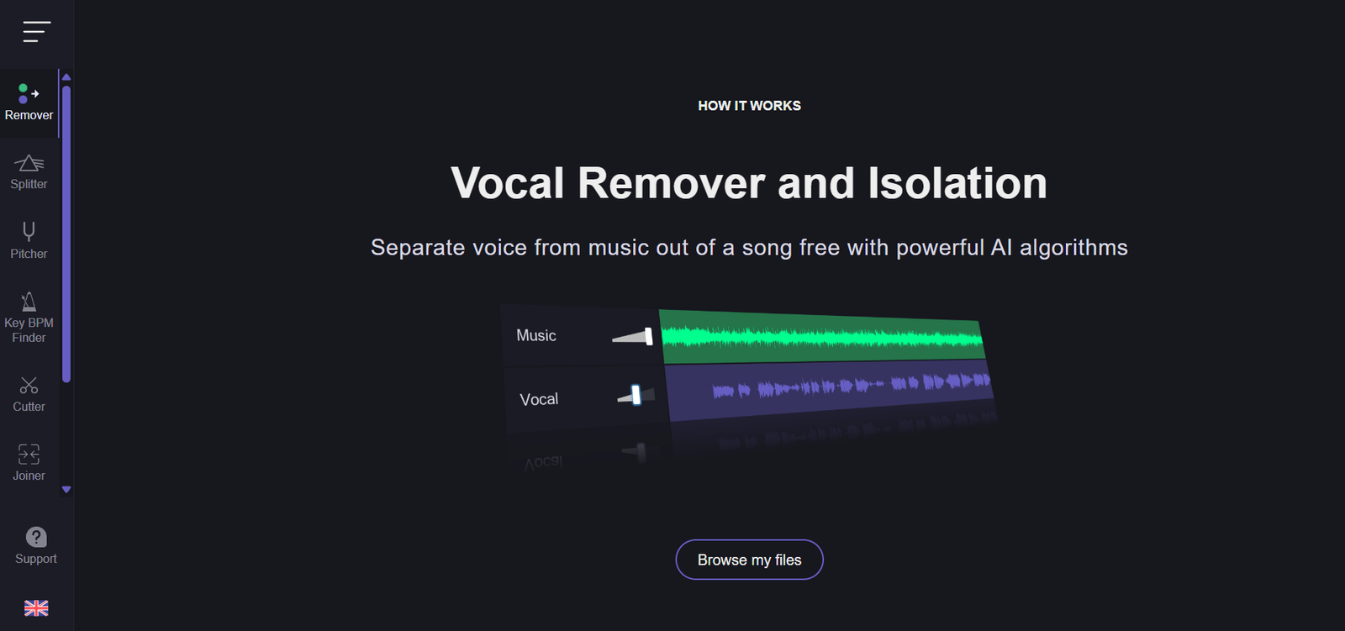Switch to the Pitcher tool
Image resolution: width=1345 pixels, height=631 pixels.
[x=29, y=241]
